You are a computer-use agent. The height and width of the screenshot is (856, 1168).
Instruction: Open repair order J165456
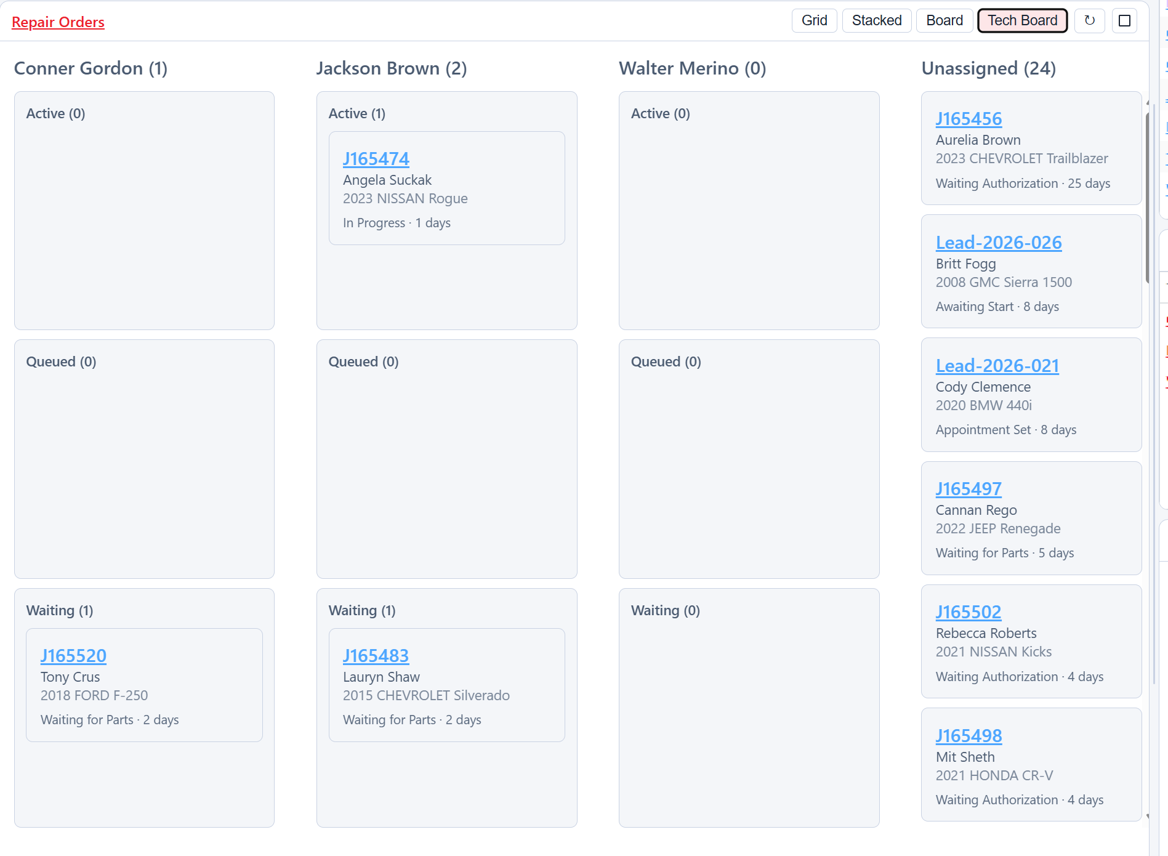click(x=969, y=119)
